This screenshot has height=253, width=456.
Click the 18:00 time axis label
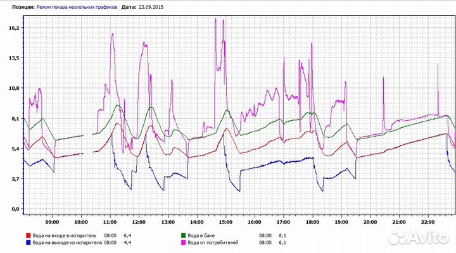pos(312,222)
